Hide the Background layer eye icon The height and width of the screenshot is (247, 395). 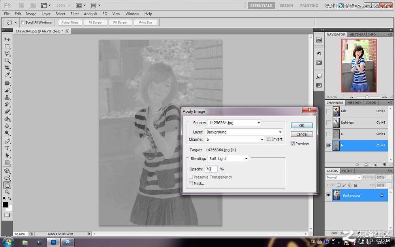(329, 195)
